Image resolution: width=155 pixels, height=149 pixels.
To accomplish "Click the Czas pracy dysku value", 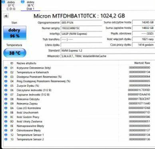I will point(143,45).
